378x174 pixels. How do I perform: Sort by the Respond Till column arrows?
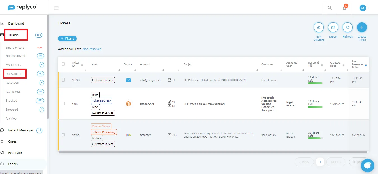(322, 65)
